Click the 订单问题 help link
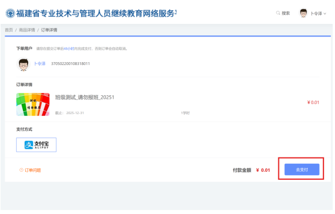335x214 pixels. 33,170
